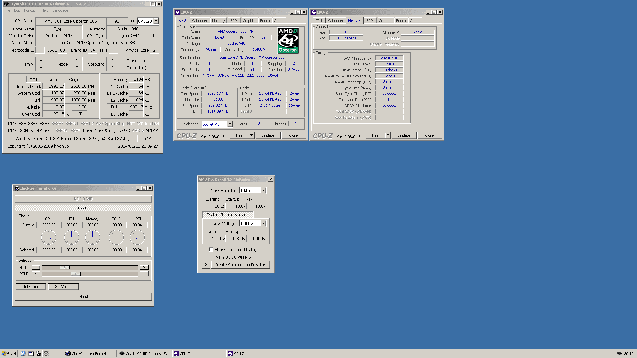The height and width of the screenshot is (358, 637).
Task: Click the HTT clock dial in ClockGen
Action: tap(71, 237)
